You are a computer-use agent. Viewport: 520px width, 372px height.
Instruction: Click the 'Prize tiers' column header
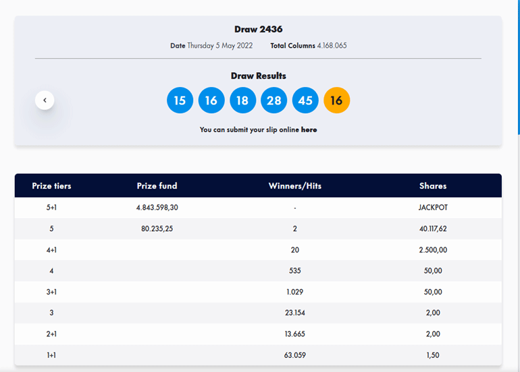51,186
